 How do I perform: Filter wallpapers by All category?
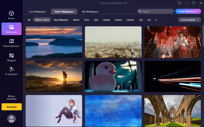coord(29,20)
